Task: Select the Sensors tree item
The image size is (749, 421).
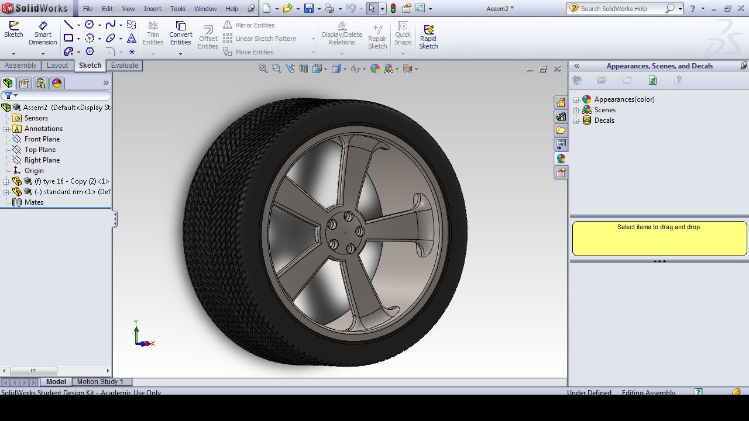Action: pos(36,118)
